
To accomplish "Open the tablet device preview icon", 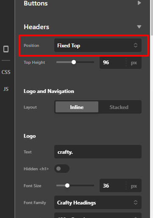I will coord(6,49).
